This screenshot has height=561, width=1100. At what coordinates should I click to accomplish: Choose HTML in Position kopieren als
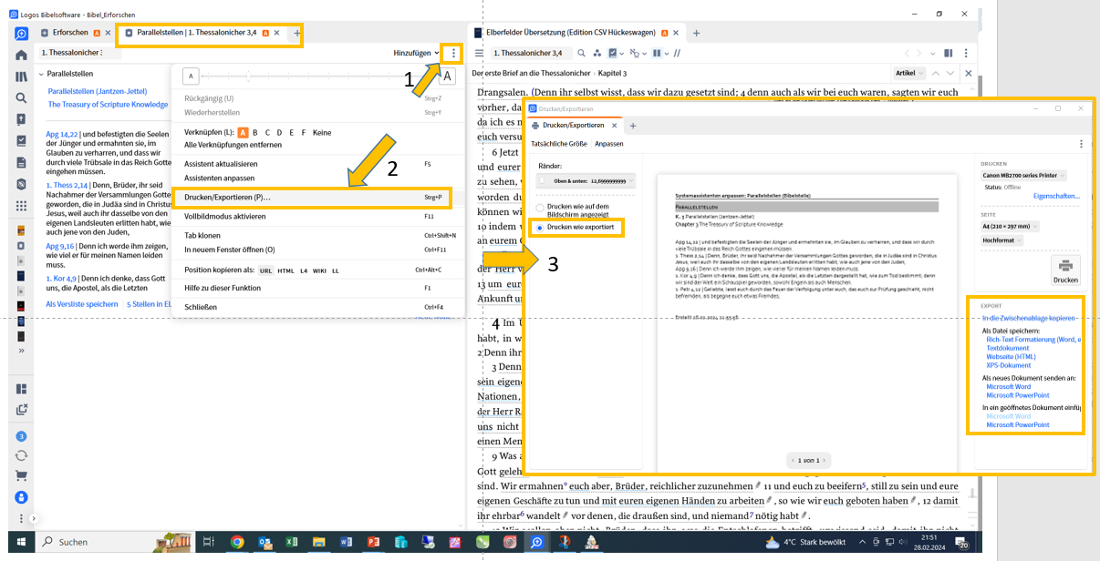[x=285, y=270]
